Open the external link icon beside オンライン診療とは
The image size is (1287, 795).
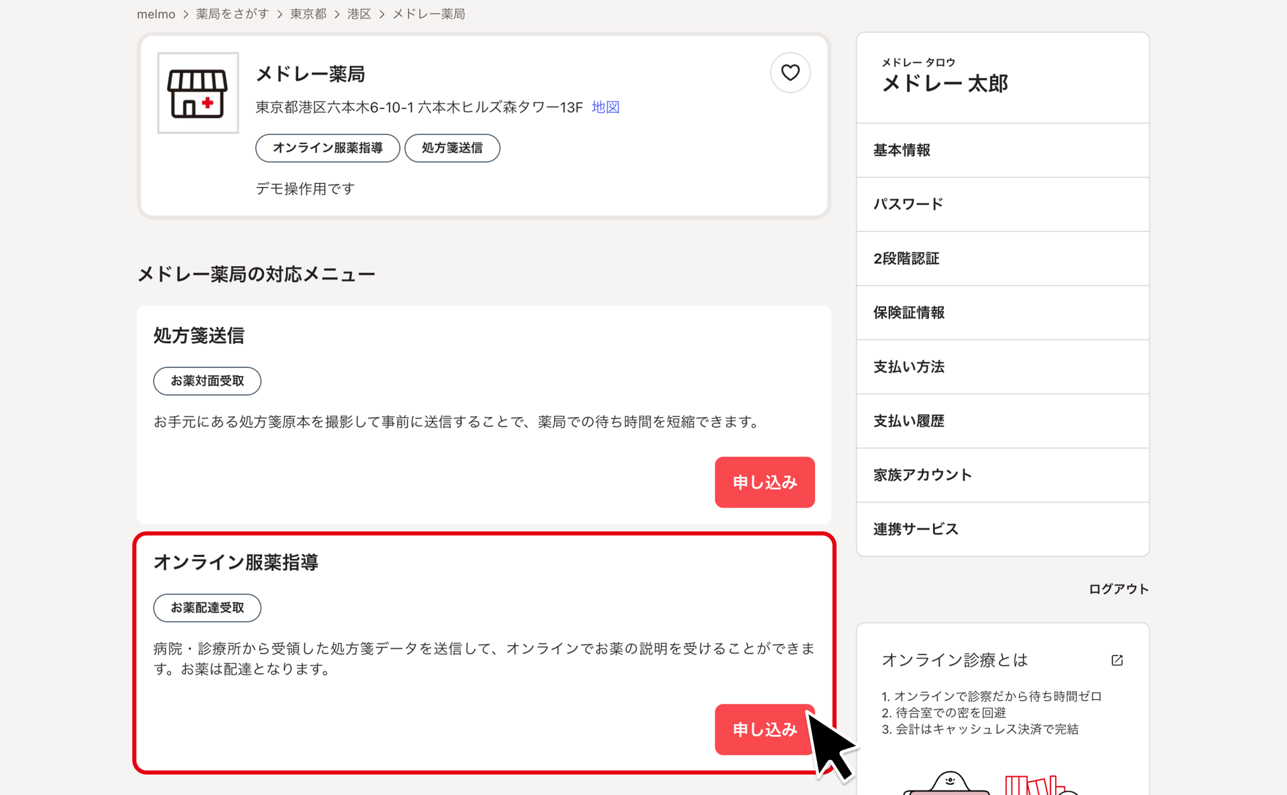point(1117,660)
